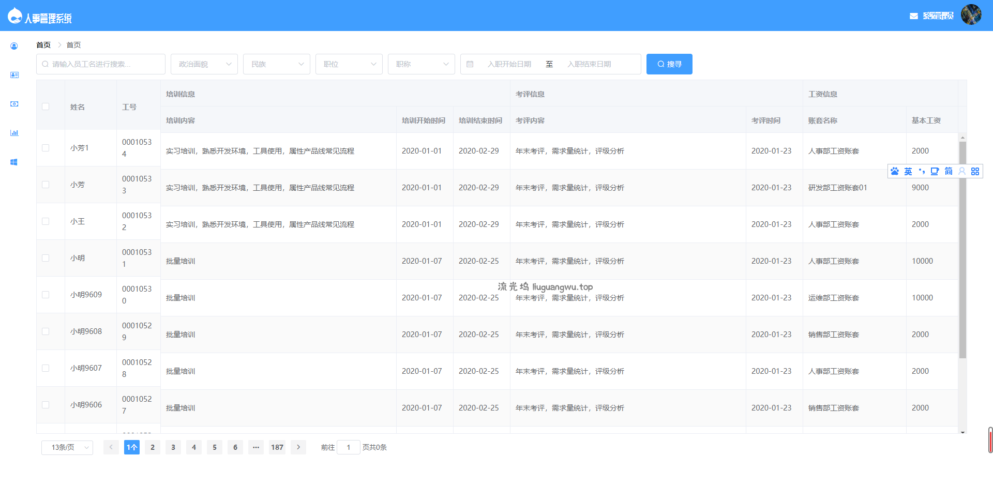
Task: Jump to last page 187
Action: tap(277, 447)
